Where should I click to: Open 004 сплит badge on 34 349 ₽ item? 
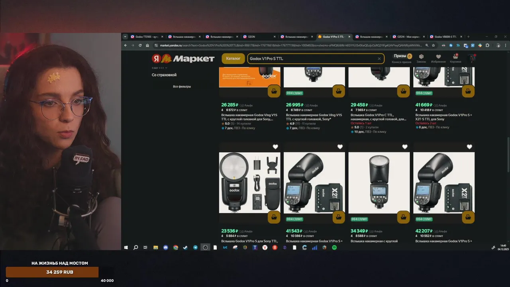pyautogui.click(x=359, y=219)
